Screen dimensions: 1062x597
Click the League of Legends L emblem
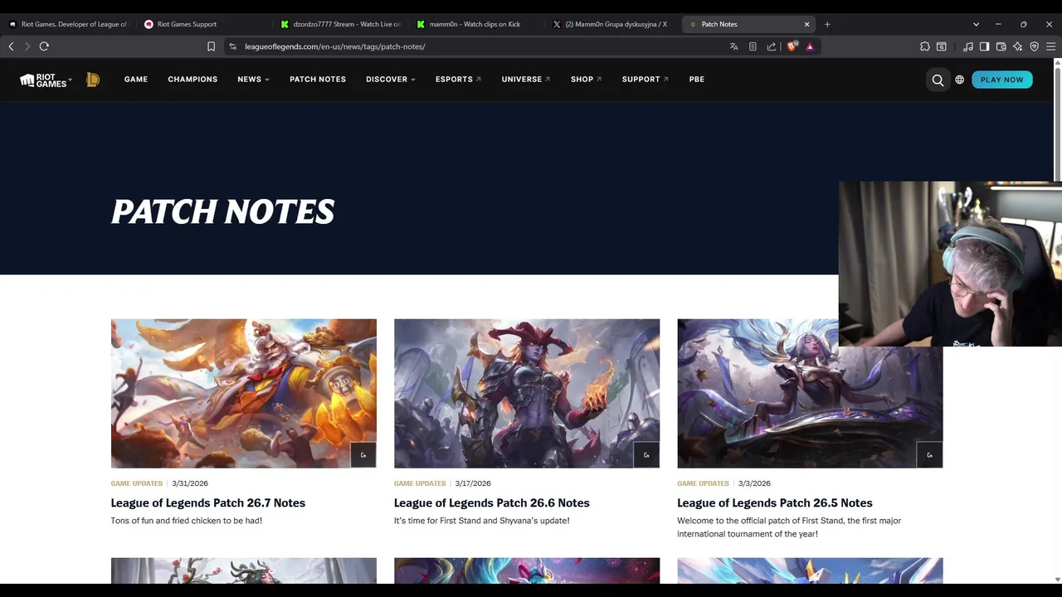point(93,80)
